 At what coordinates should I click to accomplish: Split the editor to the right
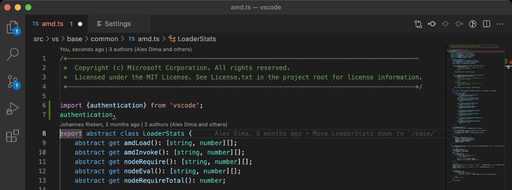[486, 24]
